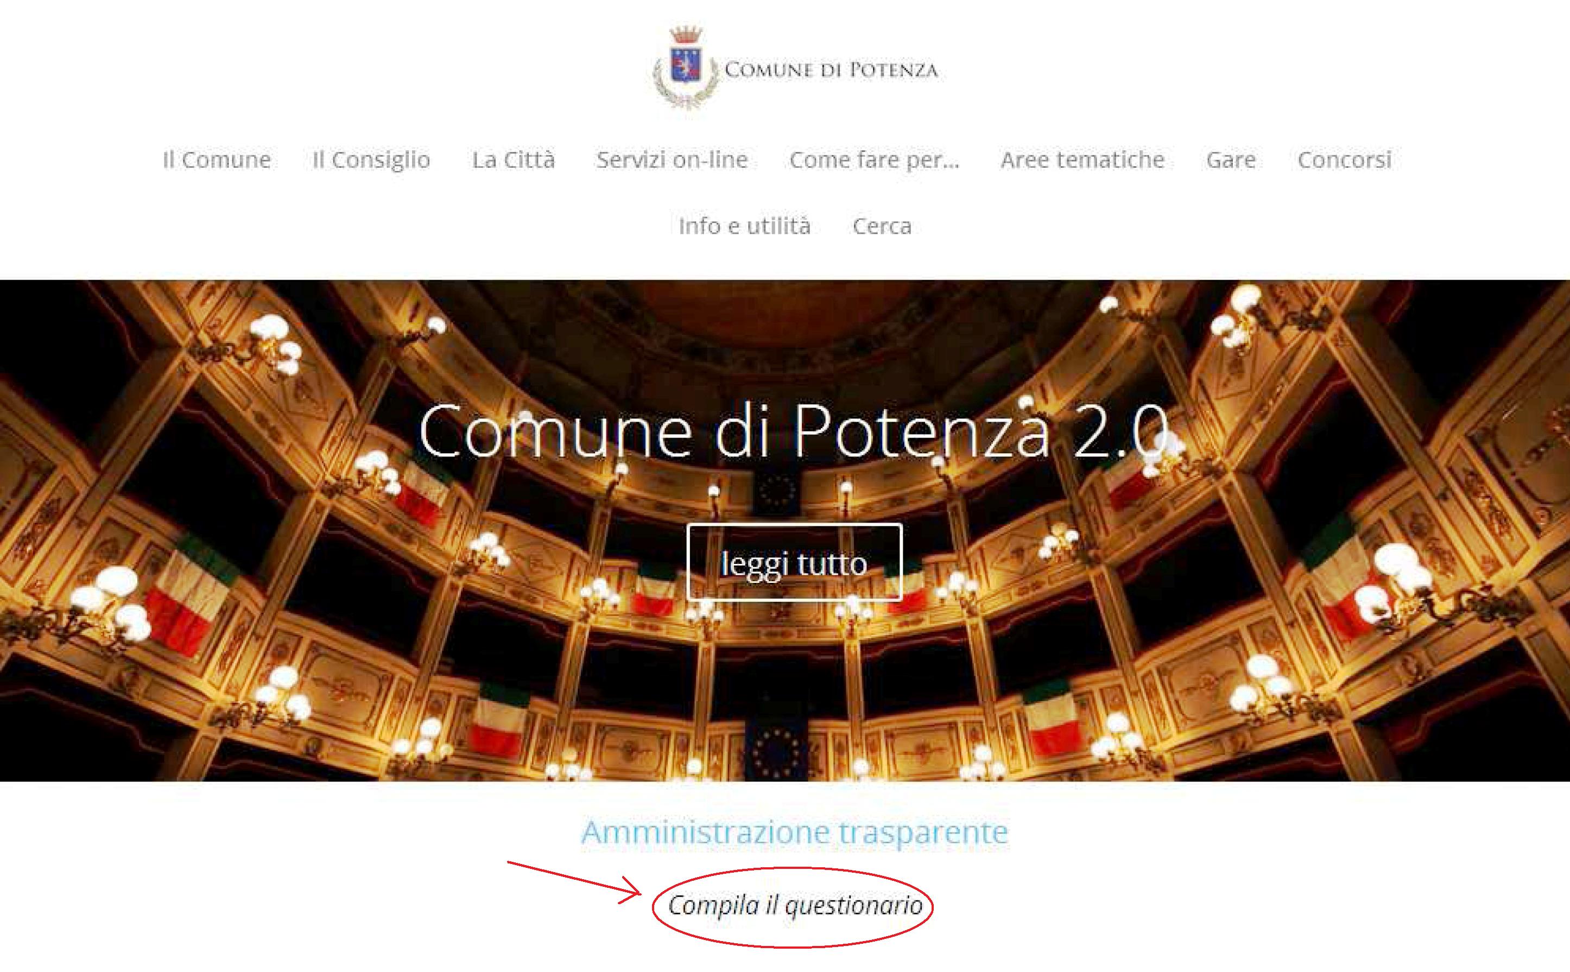Open the Compila il questionario link
1570x972 pixels.
point(795,905)
